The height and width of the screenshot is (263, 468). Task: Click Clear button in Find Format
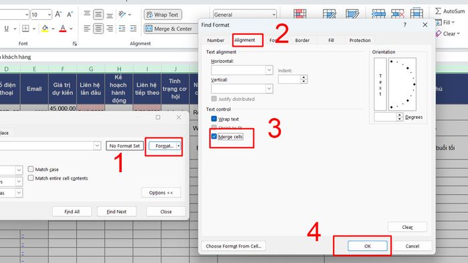pos(407,227)
